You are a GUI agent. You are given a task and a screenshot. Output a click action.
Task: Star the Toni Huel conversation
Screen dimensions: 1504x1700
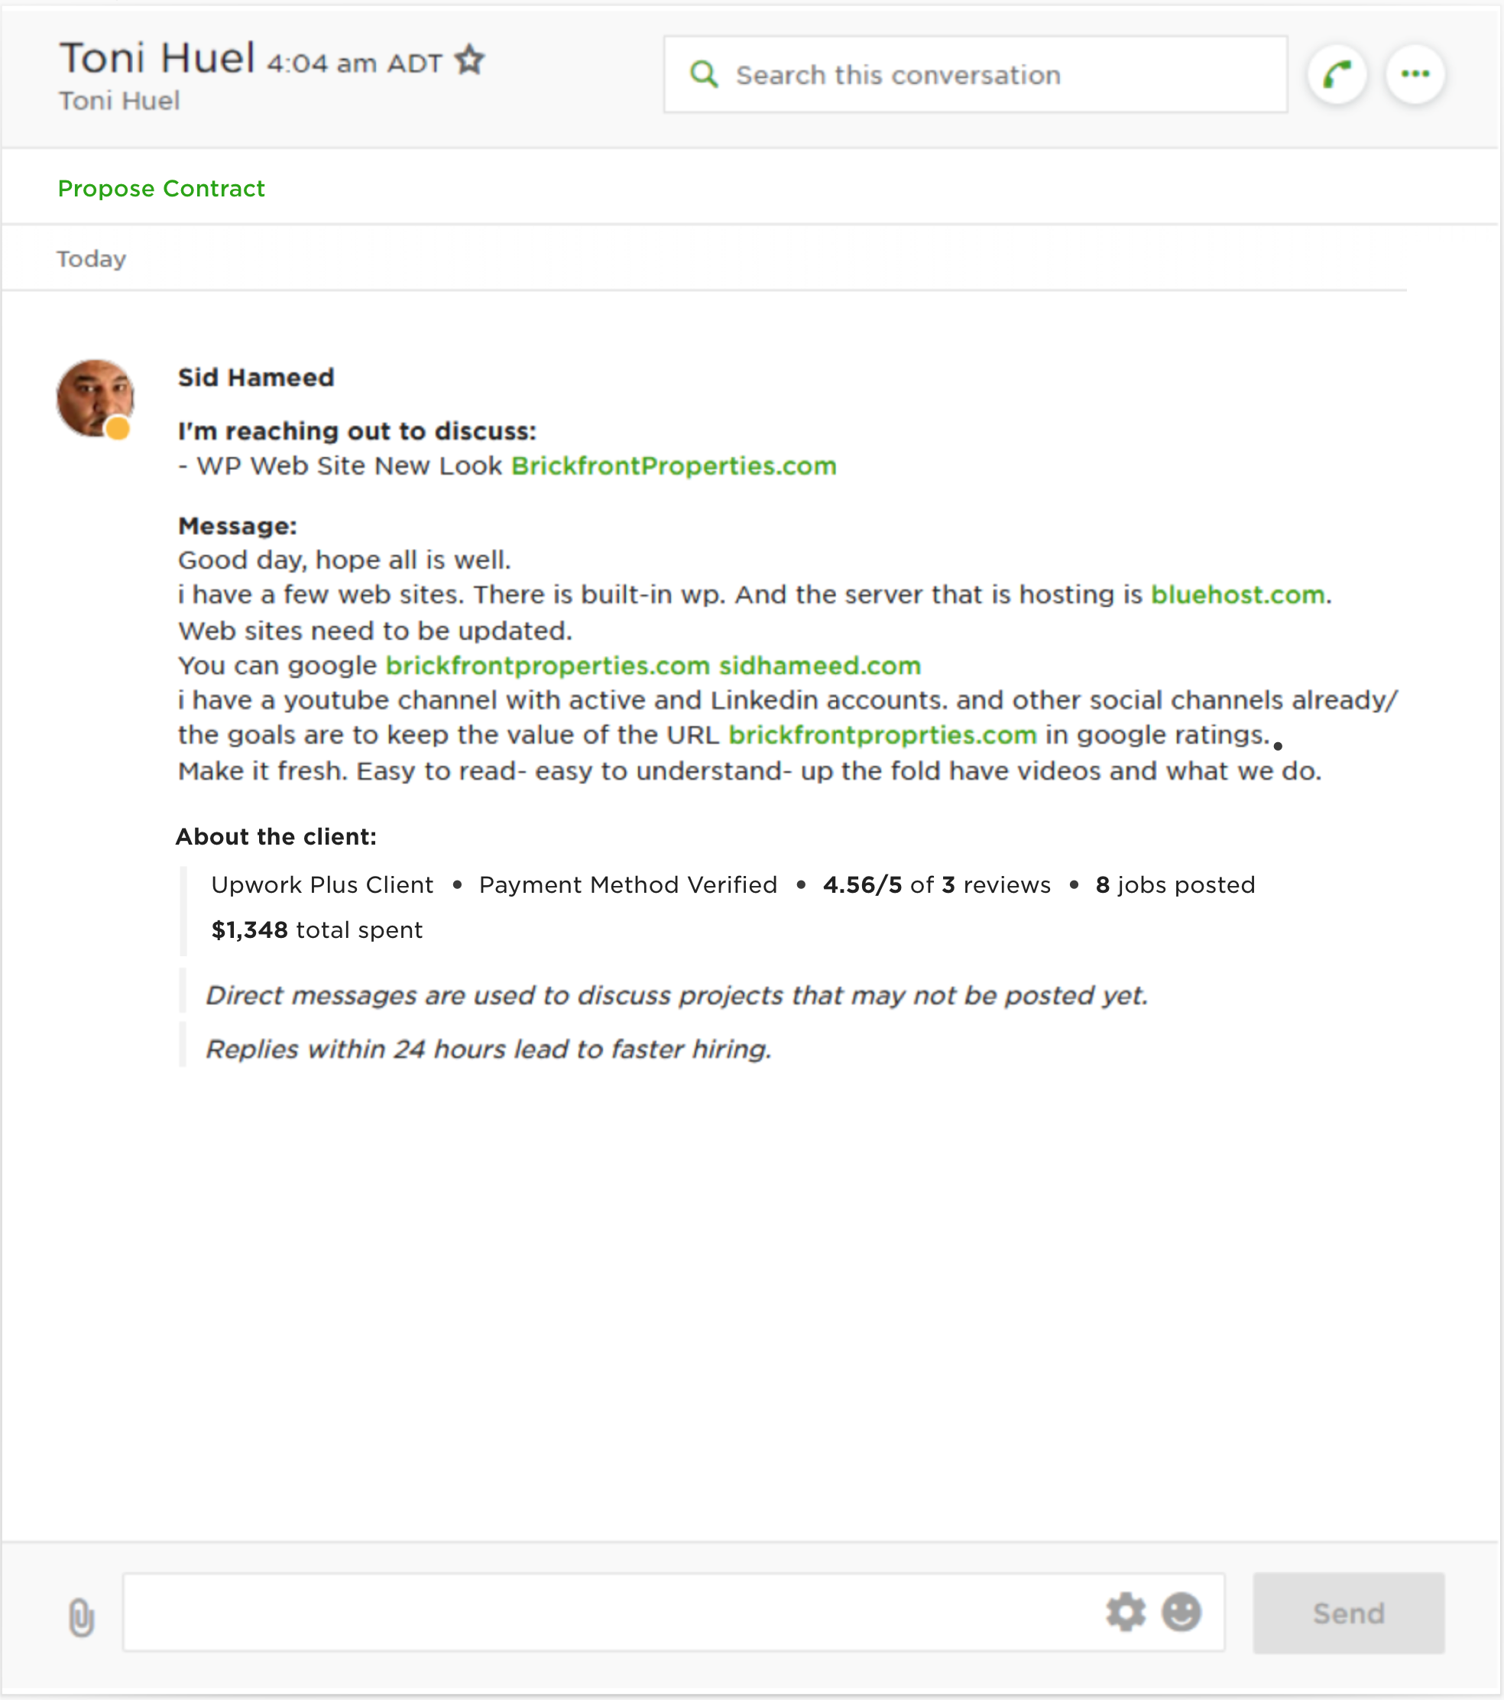pyautogui.click(x=470, y=60)
